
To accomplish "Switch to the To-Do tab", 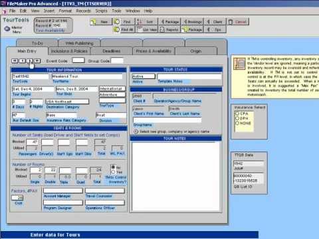I will 37,43.
